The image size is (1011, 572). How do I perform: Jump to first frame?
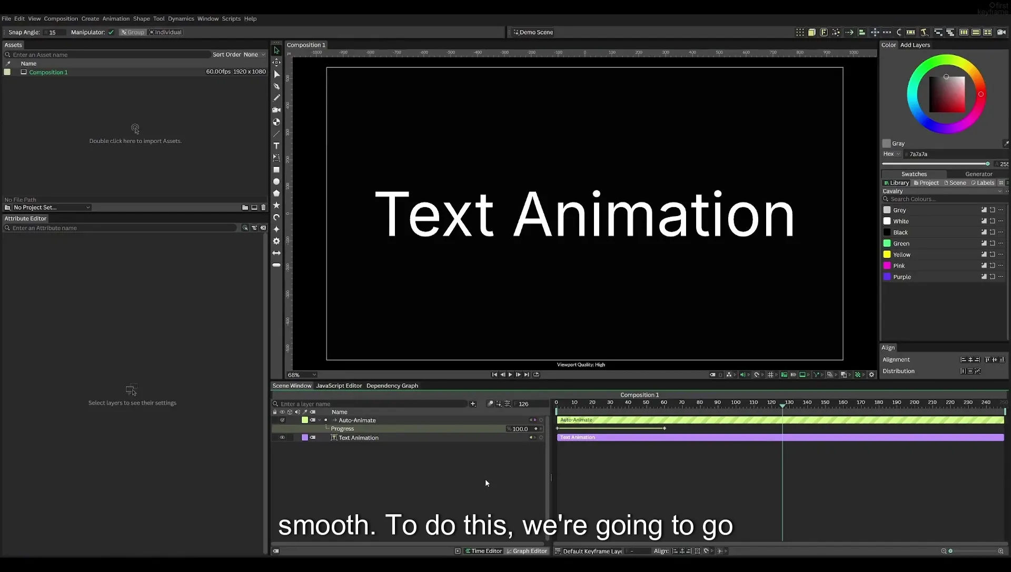pyautogui.click(x=494, y=375)
